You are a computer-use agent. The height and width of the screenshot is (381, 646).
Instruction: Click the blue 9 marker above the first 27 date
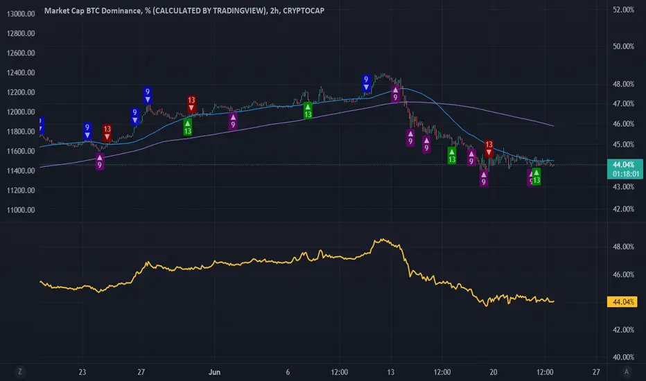point(148,95)
